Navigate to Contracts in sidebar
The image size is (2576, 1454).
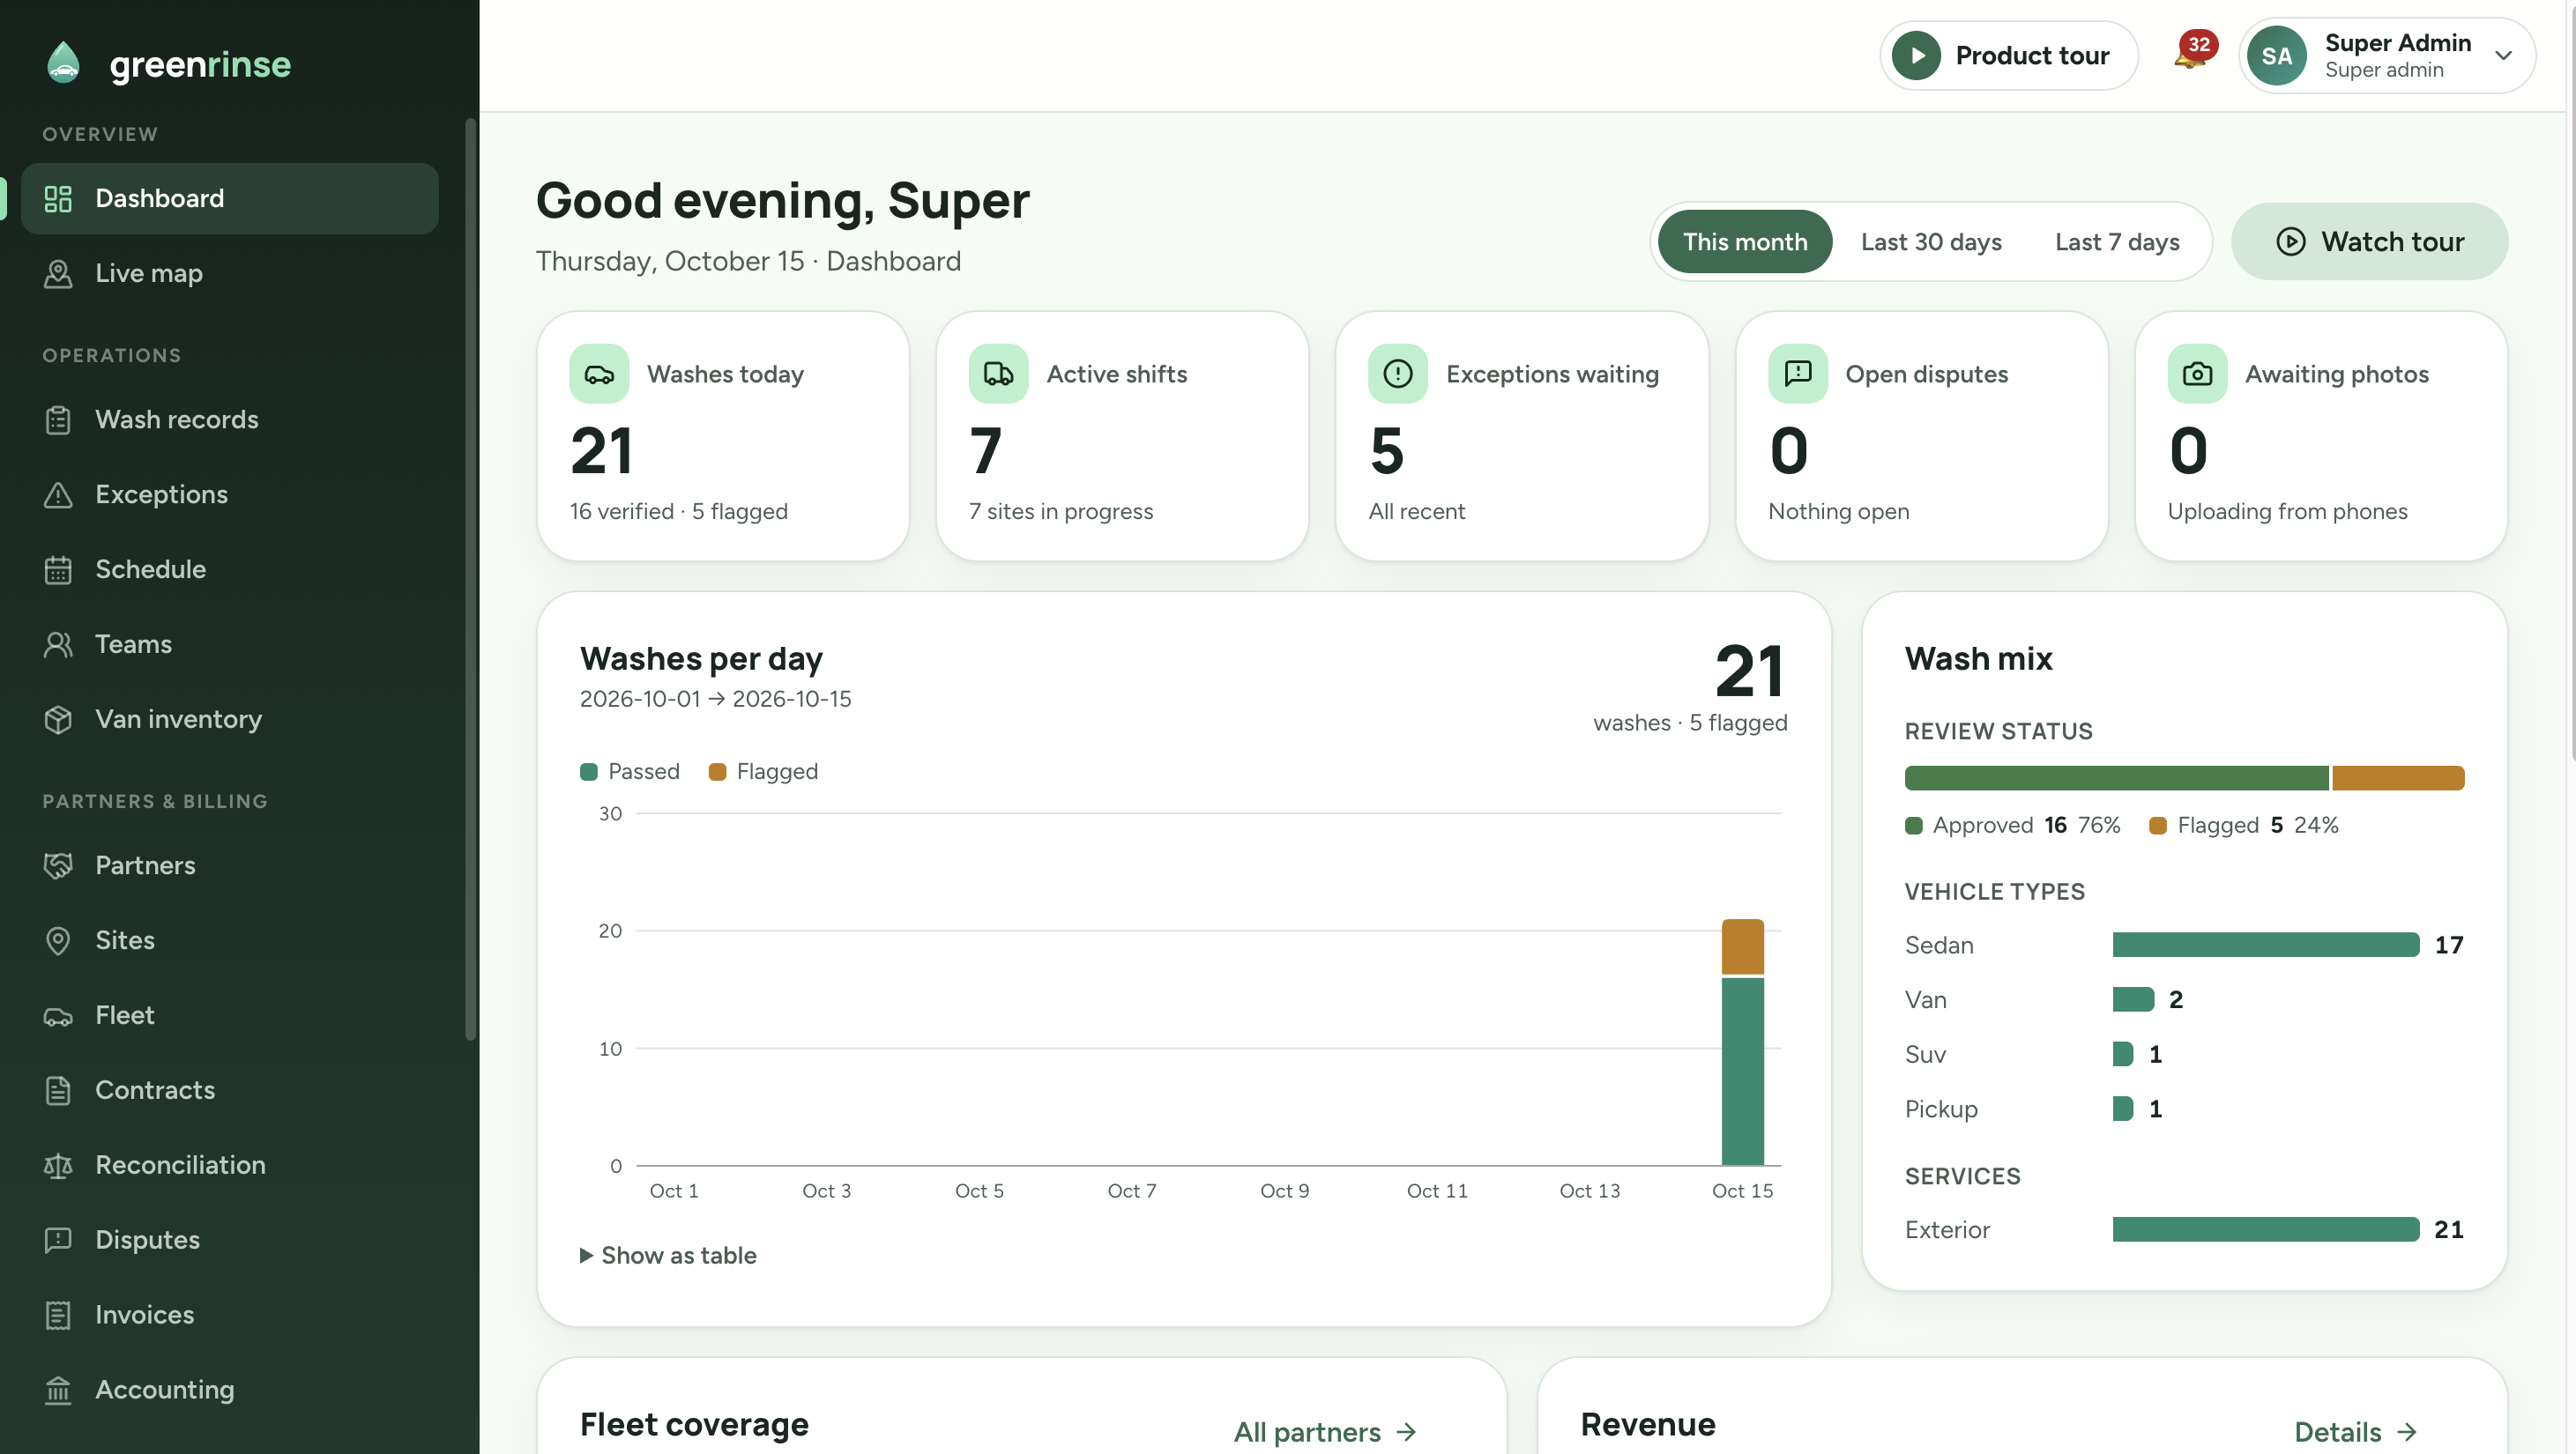tap(230, 1090)
